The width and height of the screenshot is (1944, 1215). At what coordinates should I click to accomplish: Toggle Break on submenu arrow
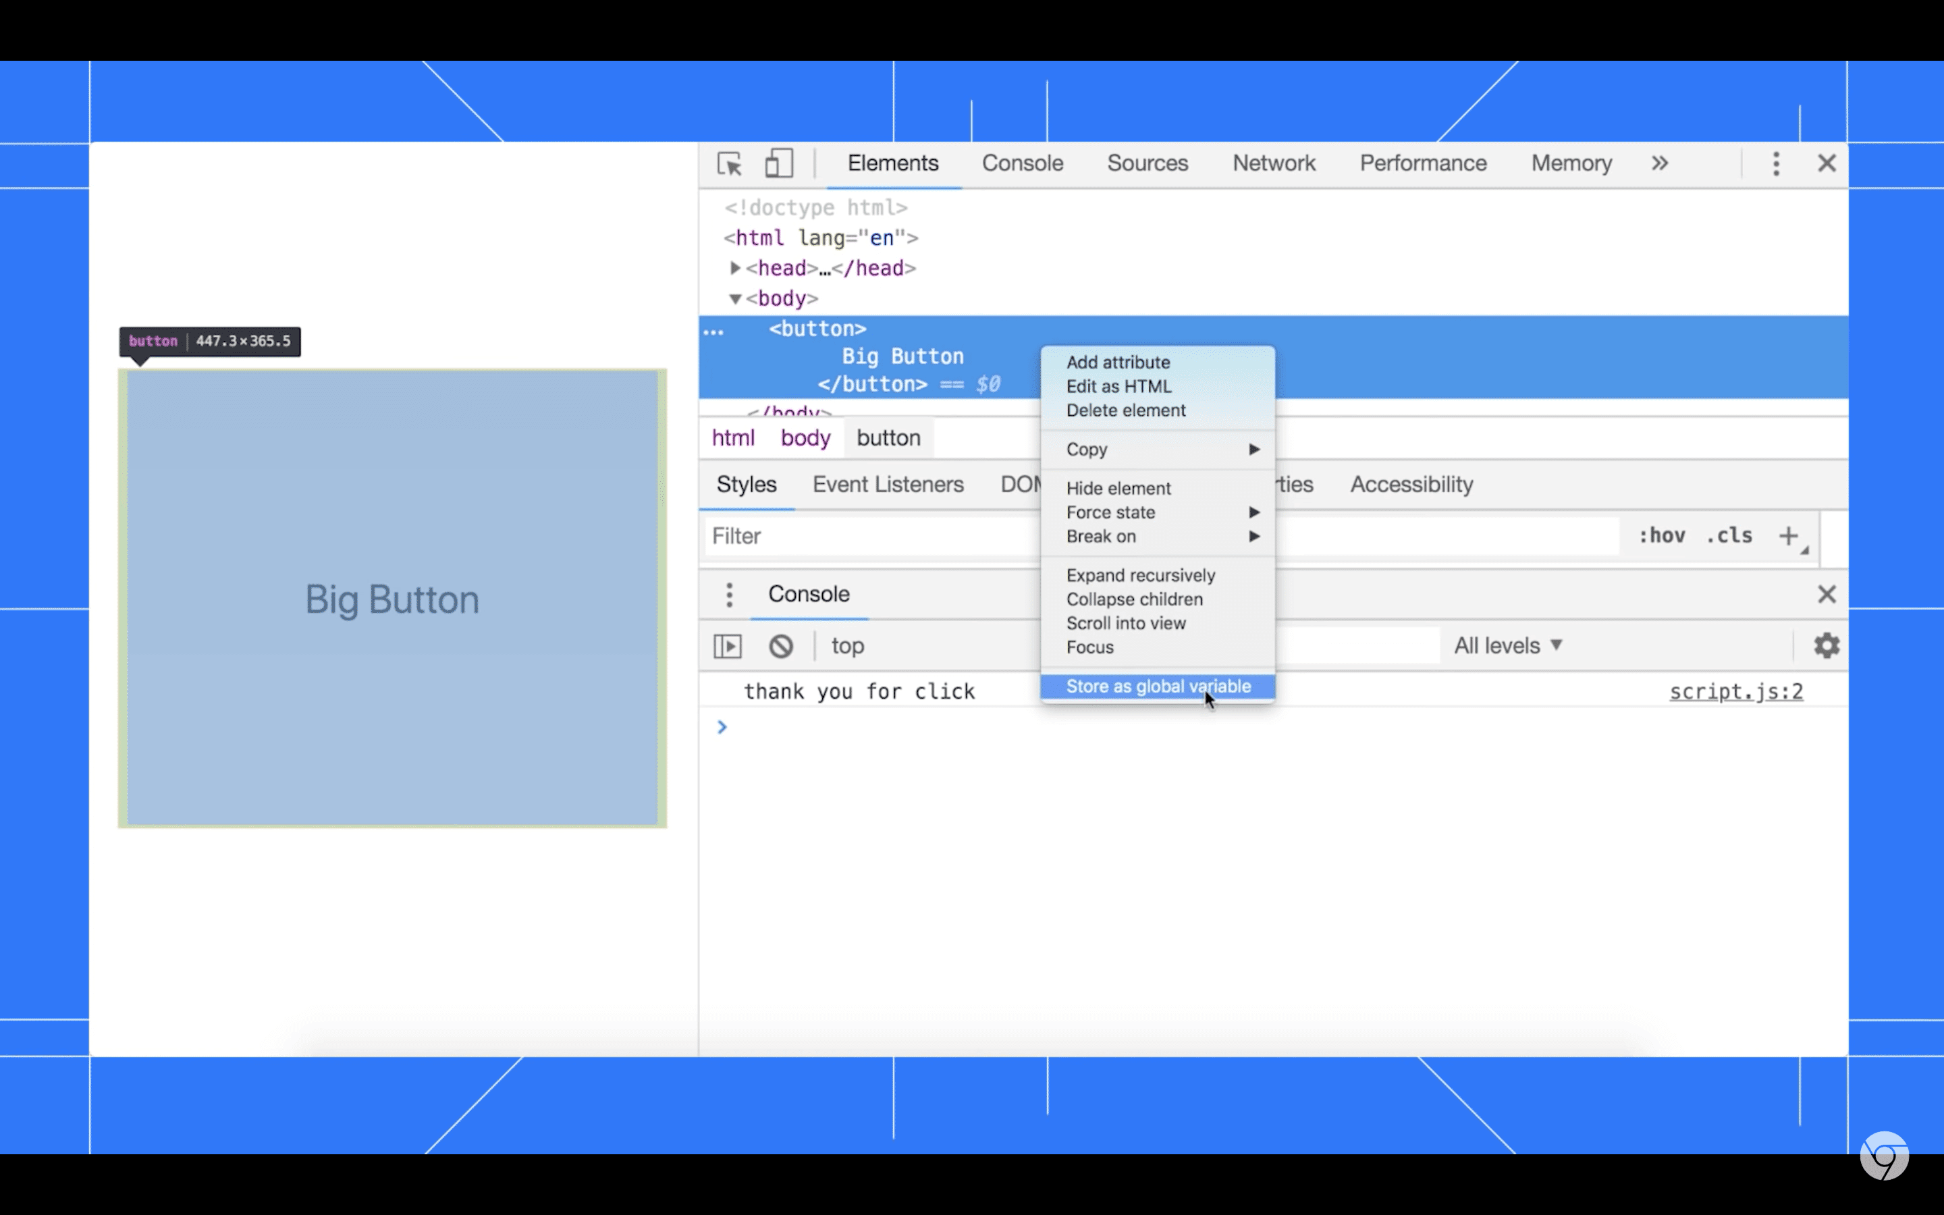click(1254, 536)
